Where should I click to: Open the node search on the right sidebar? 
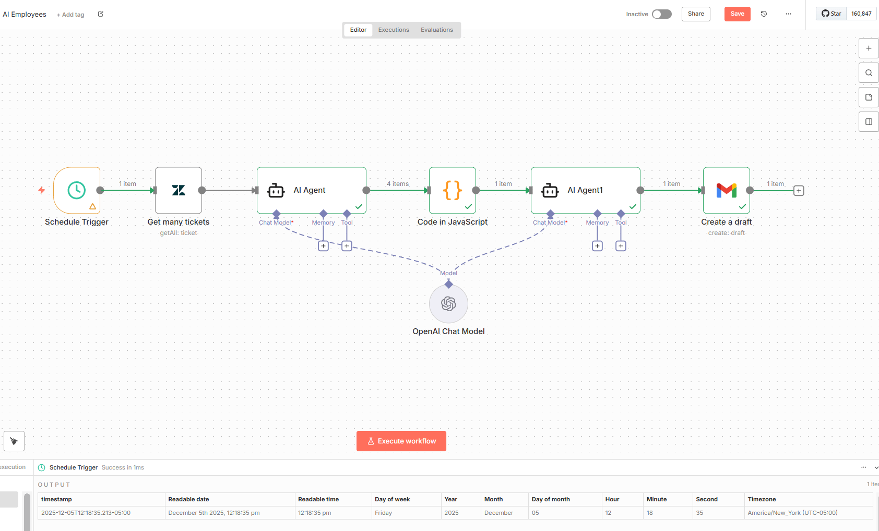[x=869, y=72]
